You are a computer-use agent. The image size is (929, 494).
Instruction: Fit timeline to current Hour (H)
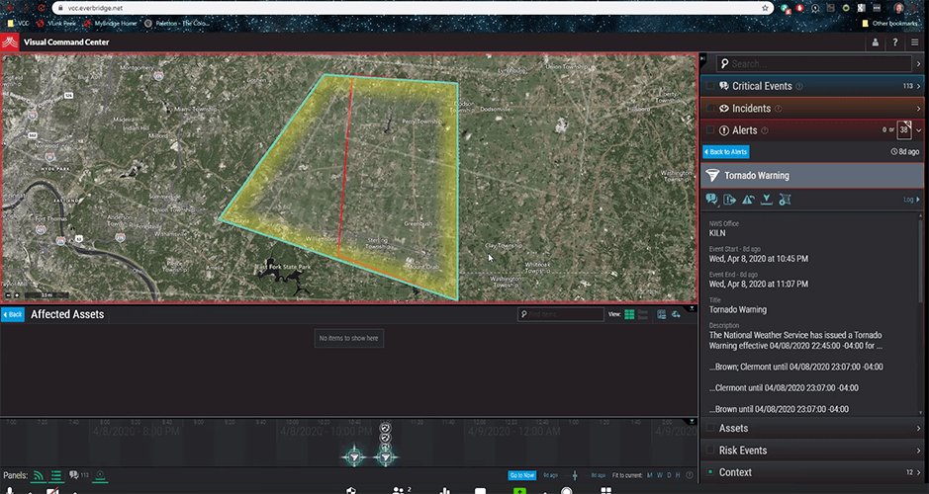678,475
